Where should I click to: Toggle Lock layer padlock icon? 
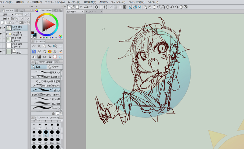click(12, 18)
